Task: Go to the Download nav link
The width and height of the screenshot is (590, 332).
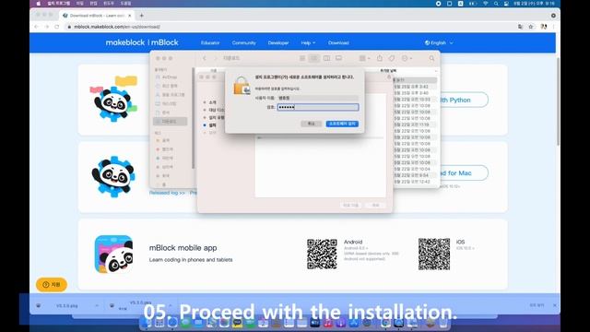Action: point(338,43)
